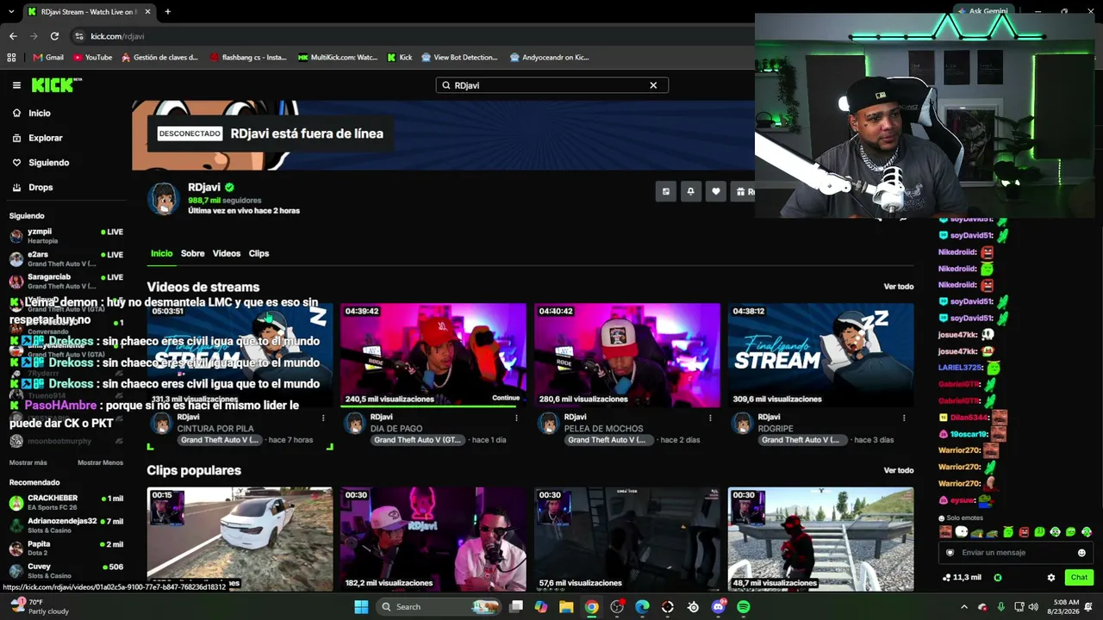Open recommended channel Papita
Image resolution: width=1103 pixels, height=620 pixels.
66,549
